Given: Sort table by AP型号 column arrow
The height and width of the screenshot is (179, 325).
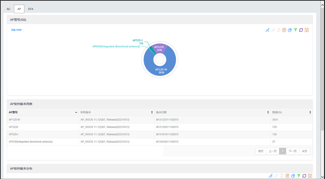Looking at the screenshot, I should click(76, 112).
